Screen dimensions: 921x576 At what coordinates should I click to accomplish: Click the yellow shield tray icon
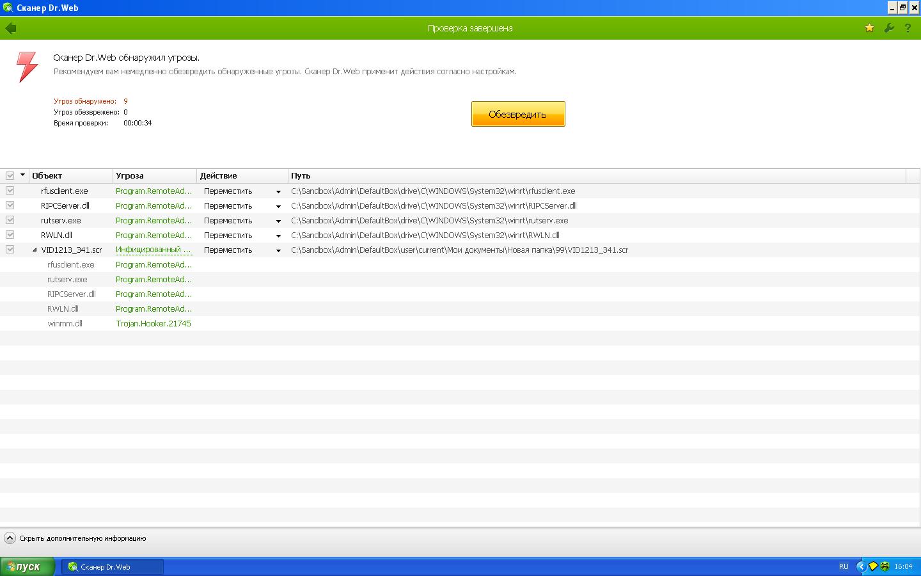[x=873, y=566]
